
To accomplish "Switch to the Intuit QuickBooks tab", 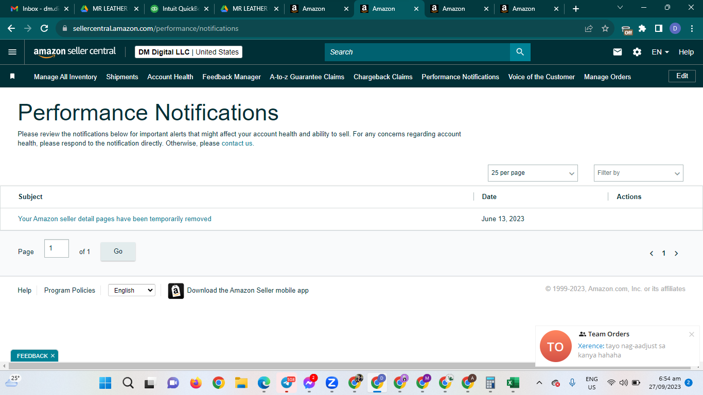I will (179, 9).
